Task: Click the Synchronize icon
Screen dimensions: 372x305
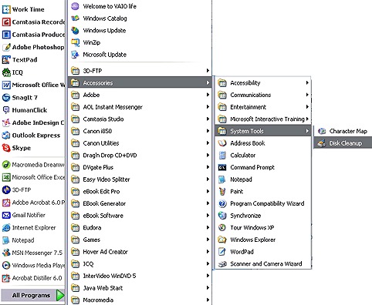Action: click(x=222, y=216)
